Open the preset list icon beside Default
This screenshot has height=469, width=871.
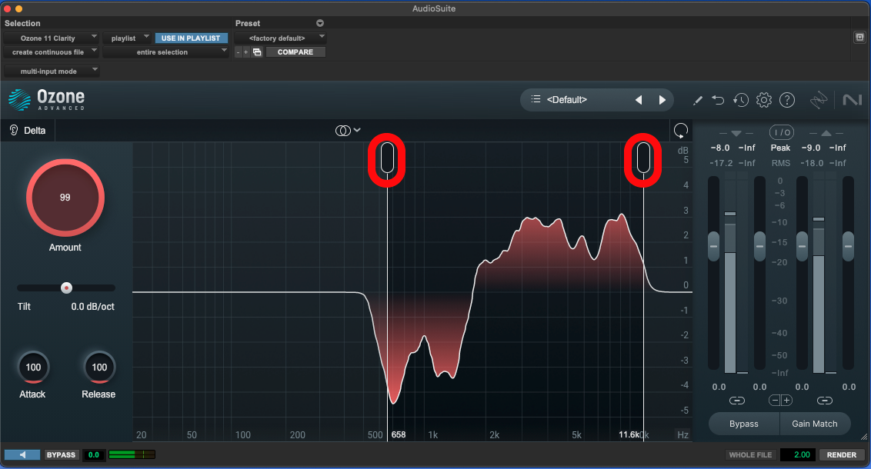tap(536, 99)
